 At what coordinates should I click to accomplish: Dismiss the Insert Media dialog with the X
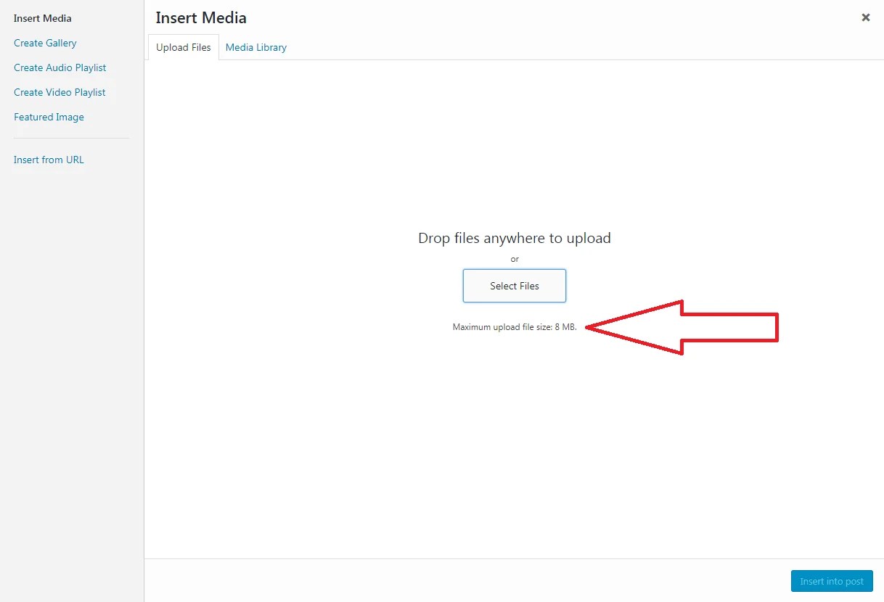pos(865,17)
